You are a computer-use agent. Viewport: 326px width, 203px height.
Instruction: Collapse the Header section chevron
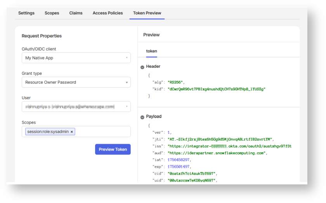pos(142,67)
